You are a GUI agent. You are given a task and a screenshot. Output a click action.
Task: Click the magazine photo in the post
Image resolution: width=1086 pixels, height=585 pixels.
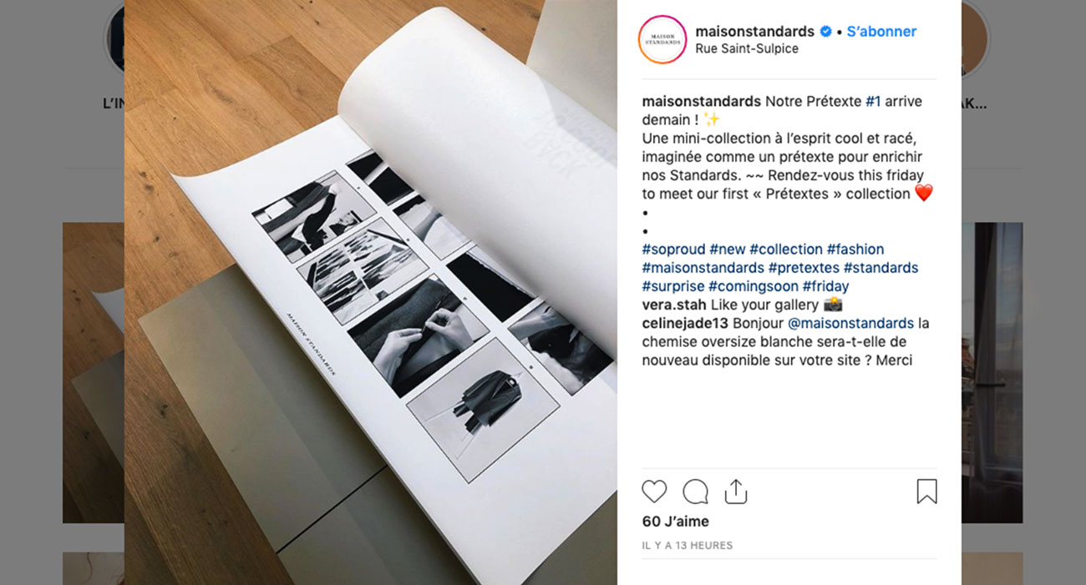click(x=371, y=292)
